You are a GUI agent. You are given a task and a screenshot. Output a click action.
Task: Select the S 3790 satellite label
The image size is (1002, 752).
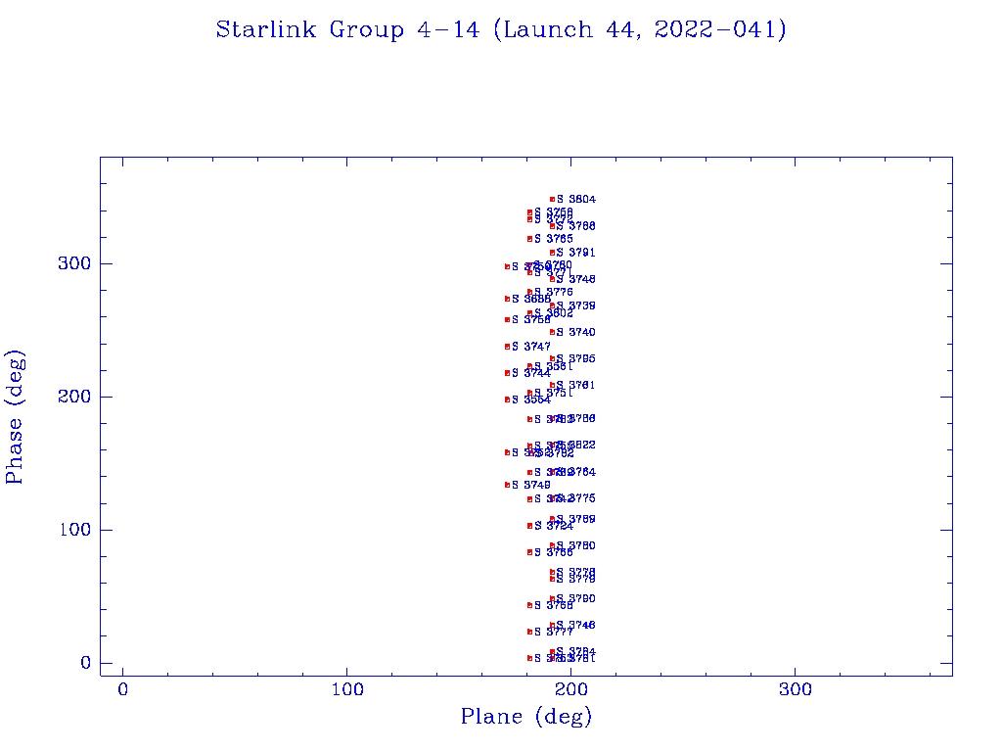575,598
